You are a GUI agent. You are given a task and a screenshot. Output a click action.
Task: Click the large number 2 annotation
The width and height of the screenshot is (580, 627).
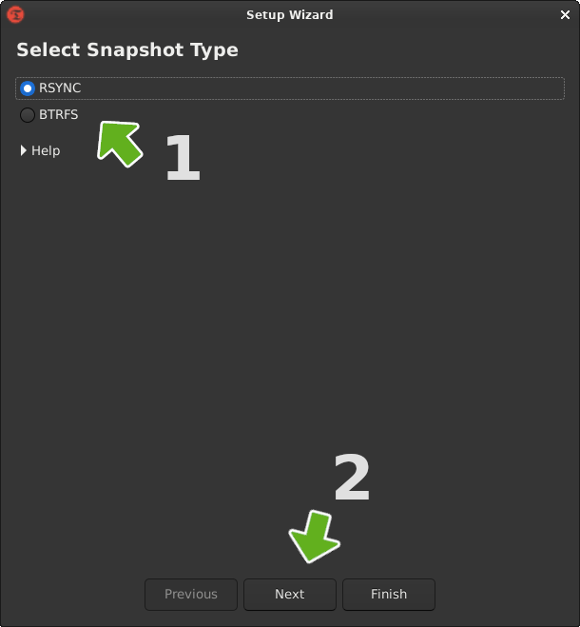[352, 478]
